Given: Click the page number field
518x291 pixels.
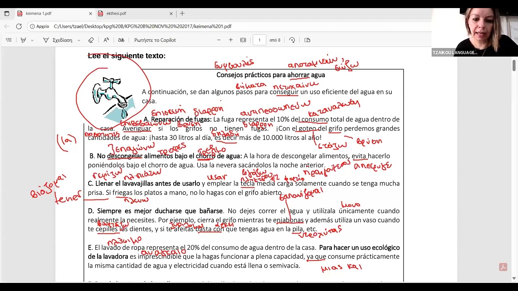Looking at the screenshot, I should 259,40.
